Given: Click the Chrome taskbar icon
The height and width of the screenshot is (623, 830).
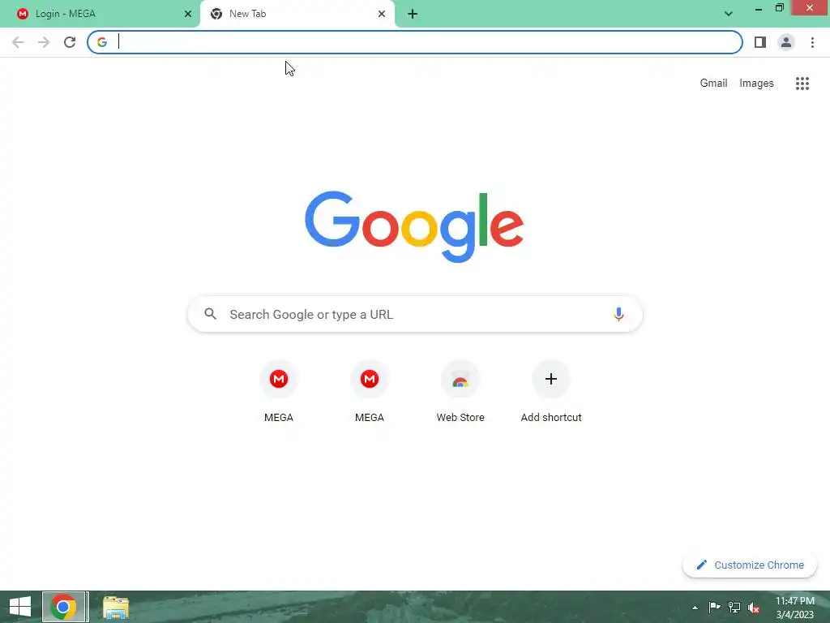Looking at the screenshot, I should coord(63,607).
